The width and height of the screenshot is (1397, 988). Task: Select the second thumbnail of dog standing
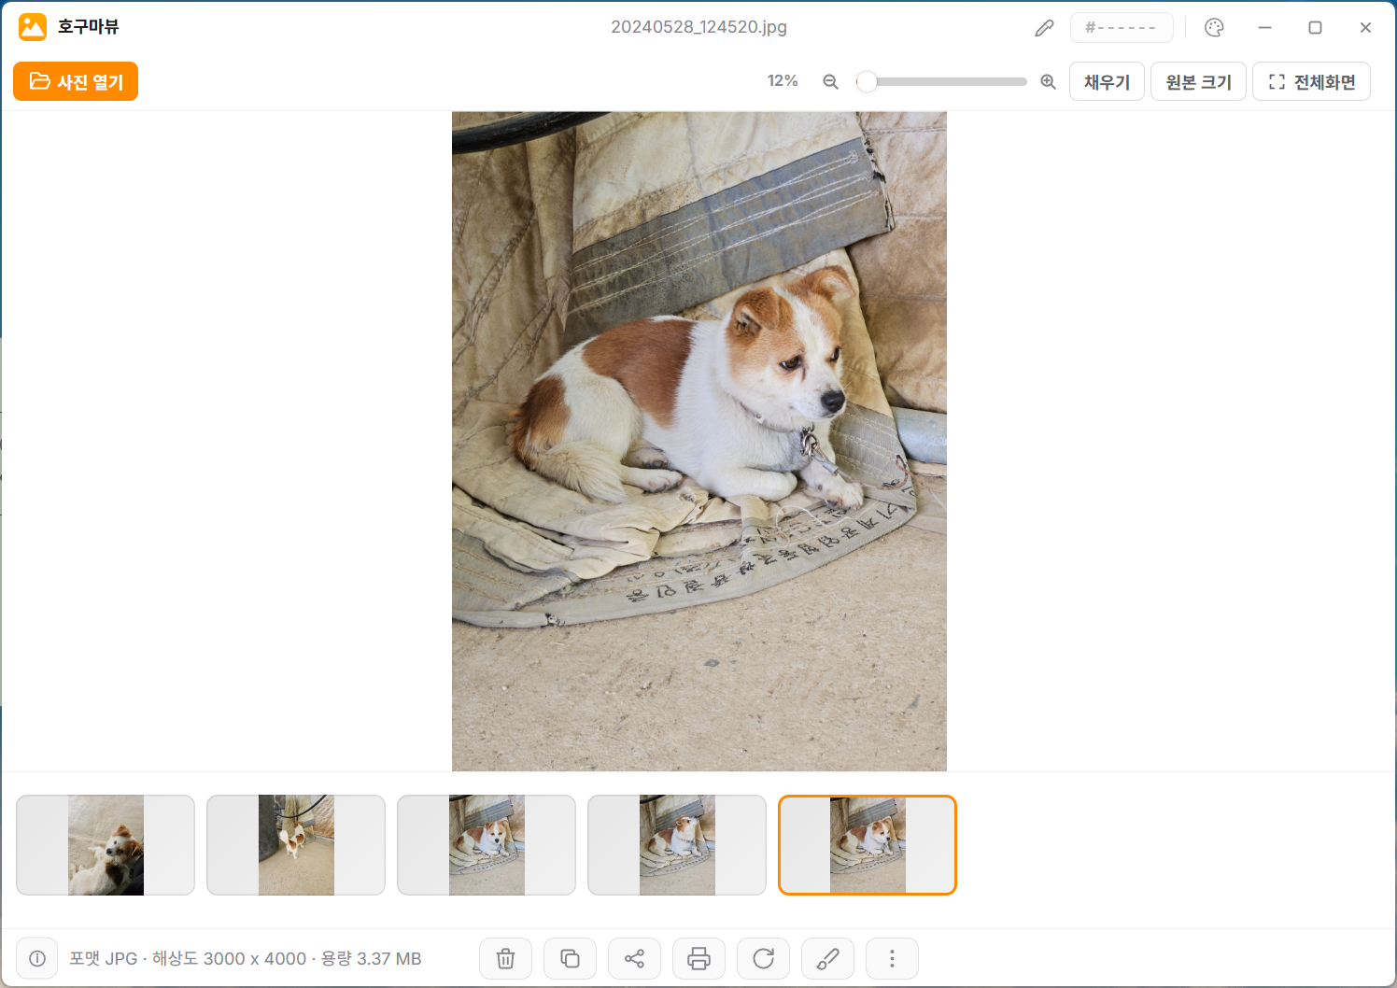coord(296,845)
